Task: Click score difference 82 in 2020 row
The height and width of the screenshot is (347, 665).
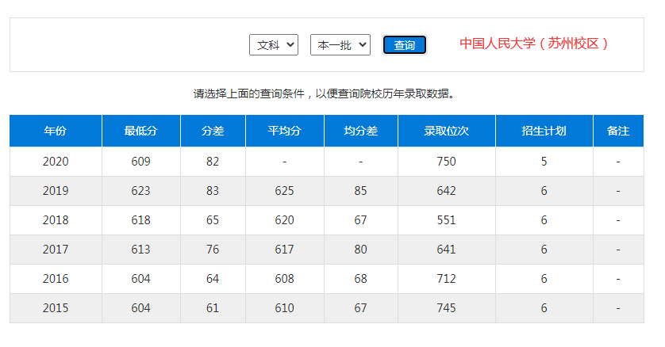Action: click(213, 162)
